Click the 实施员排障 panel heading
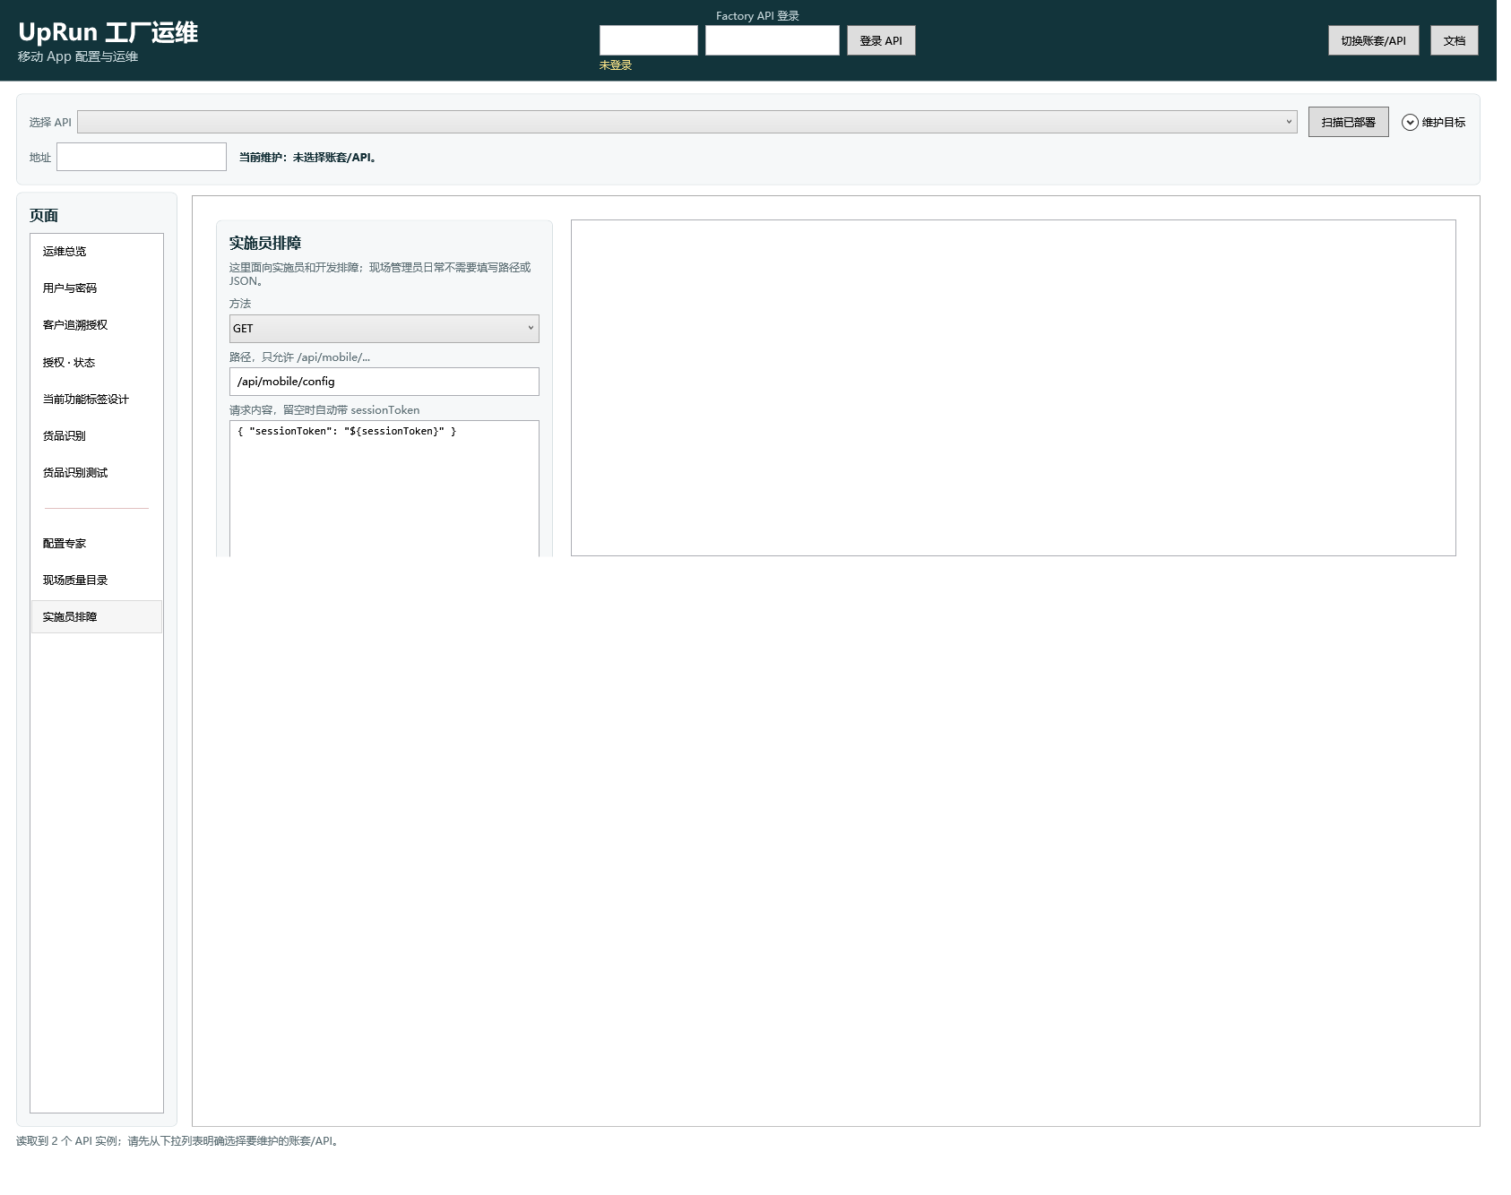This screenshot has width=1511, height=1195. [x=265, y=243]
